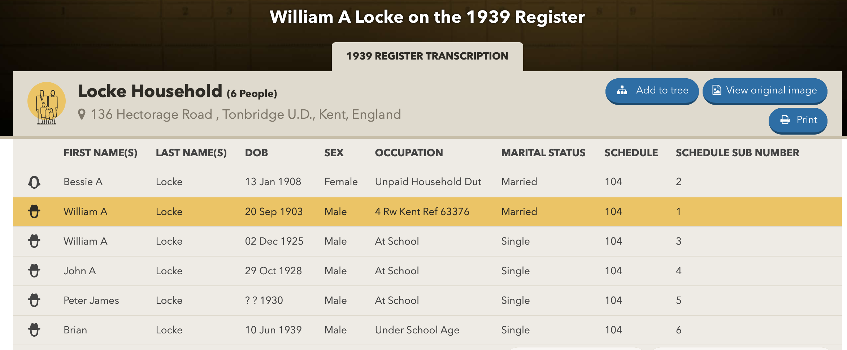Click the Marital Status column header
This screenshot has height=350, width=847.
[543, 153]
